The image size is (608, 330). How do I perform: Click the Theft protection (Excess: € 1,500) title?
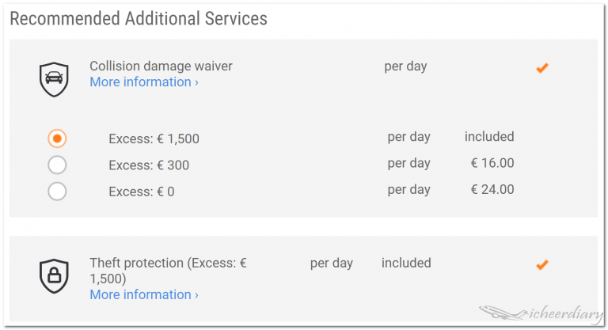tap(167, 271)
